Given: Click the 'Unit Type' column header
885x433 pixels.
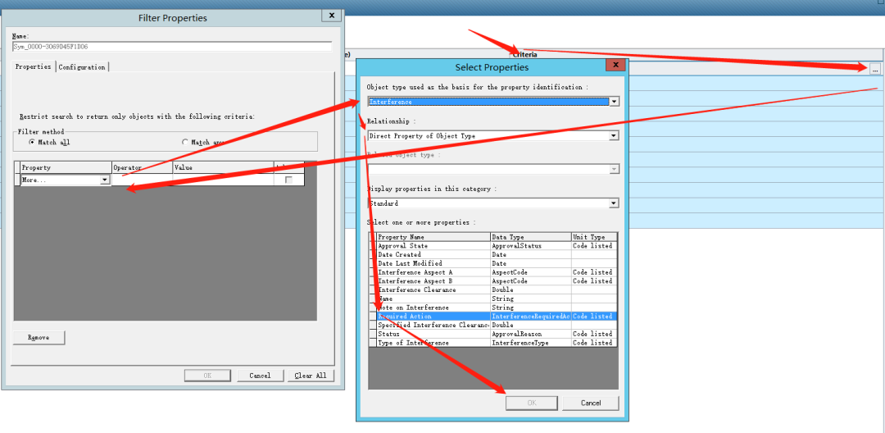Looking at the screenshot, I should click(x=594, y=237).
